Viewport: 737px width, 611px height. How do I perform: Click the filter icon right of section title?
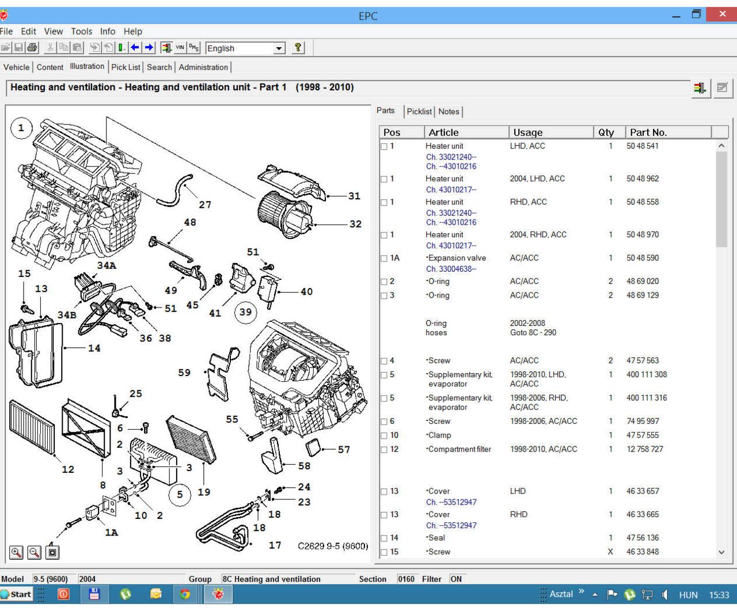[x=700, y=88]
